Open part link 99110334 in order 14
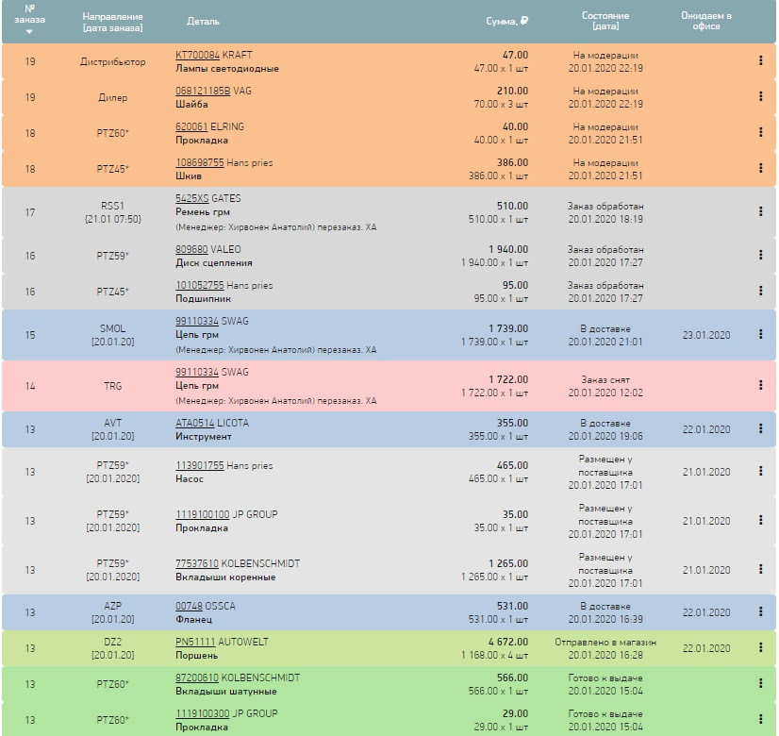This screenshot has width=779, height=736. [197, 372]
